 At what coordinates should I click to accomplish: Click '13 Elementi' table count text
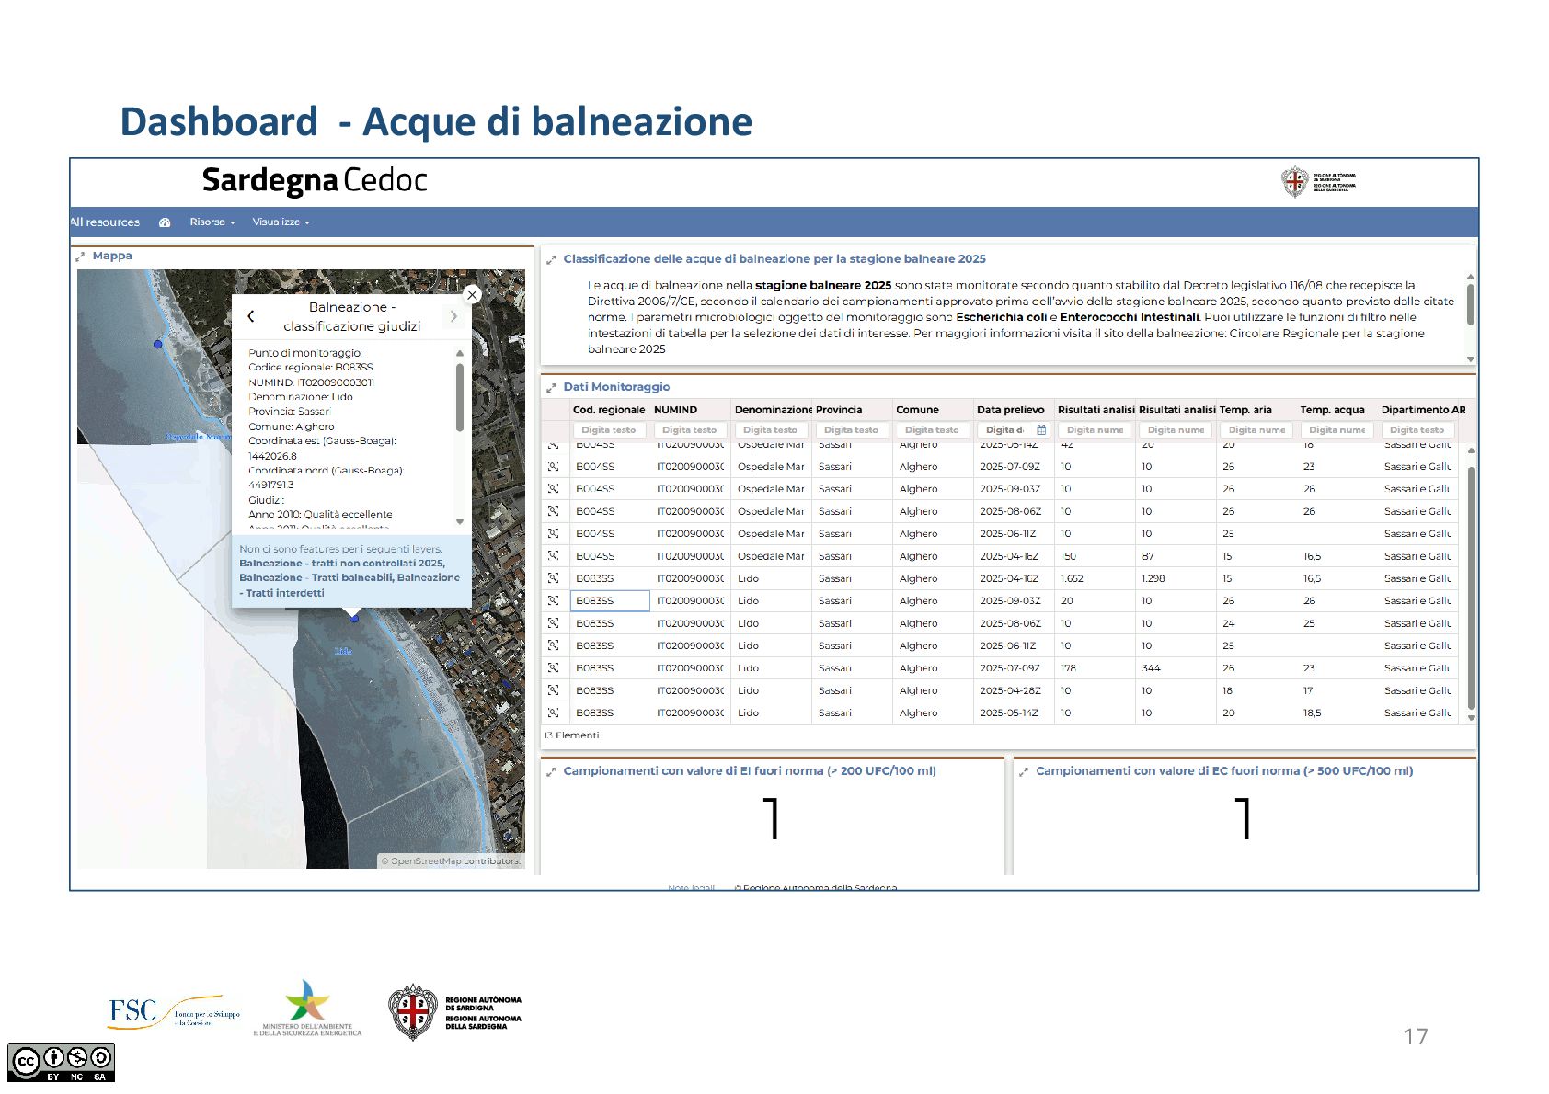pos(571,735)
